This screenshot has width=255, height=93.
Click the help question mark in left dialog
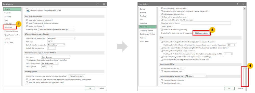click(x=98, y=4)
